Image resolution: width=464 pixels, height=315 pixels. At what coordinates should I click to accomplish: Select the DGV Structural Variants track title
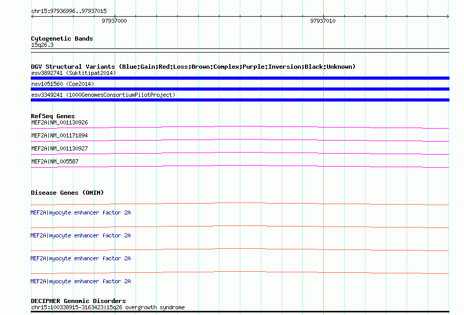(x=193, y=67)
